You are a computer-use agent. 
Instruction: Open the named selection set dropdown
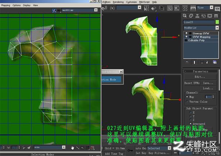click(x=139, y=7)
